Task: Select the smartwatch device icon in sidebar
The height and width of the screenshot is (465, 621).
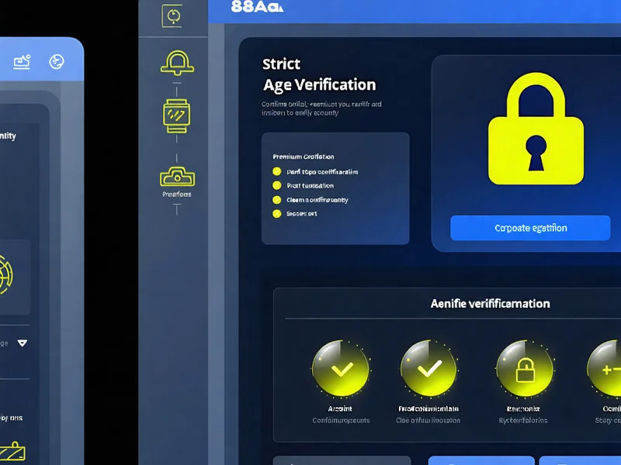Action: [176, 114]
